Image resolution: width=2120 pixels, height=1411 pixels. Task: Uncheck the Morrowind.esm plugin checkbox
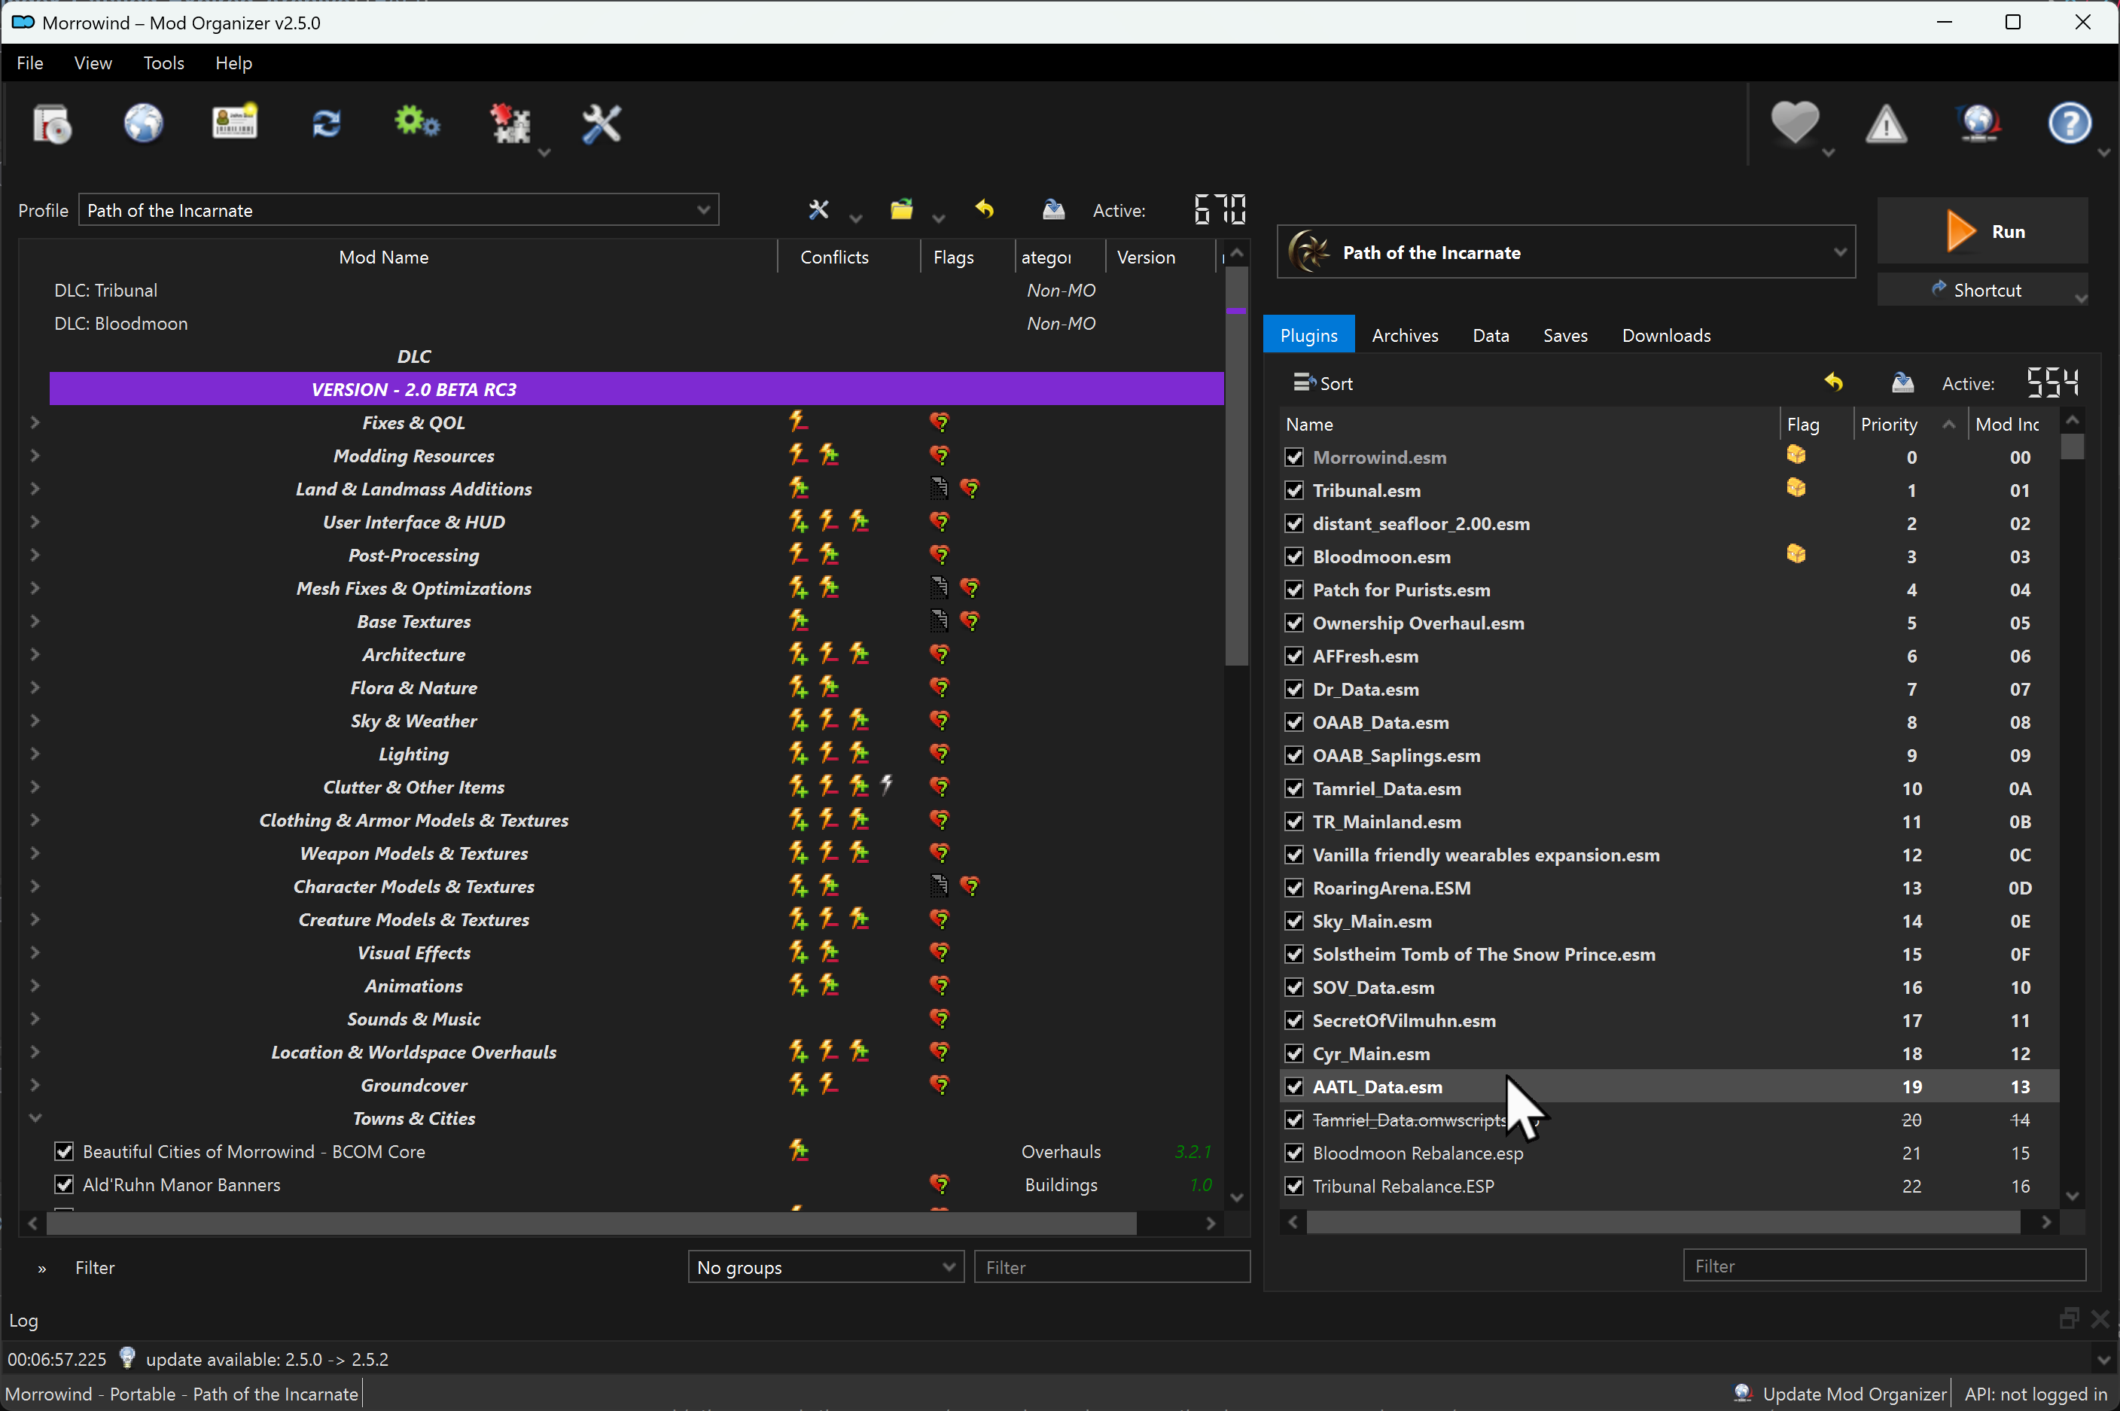(1294, 457)
